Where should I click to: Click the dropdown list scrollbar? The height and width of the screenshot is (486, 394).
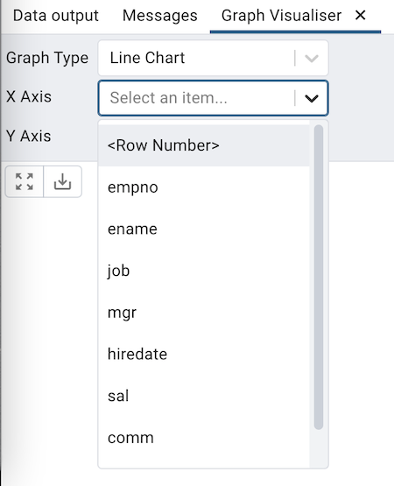tap(319, 277)
